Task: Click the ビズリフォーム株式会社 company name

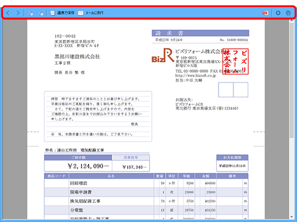Action: (200, 52)
